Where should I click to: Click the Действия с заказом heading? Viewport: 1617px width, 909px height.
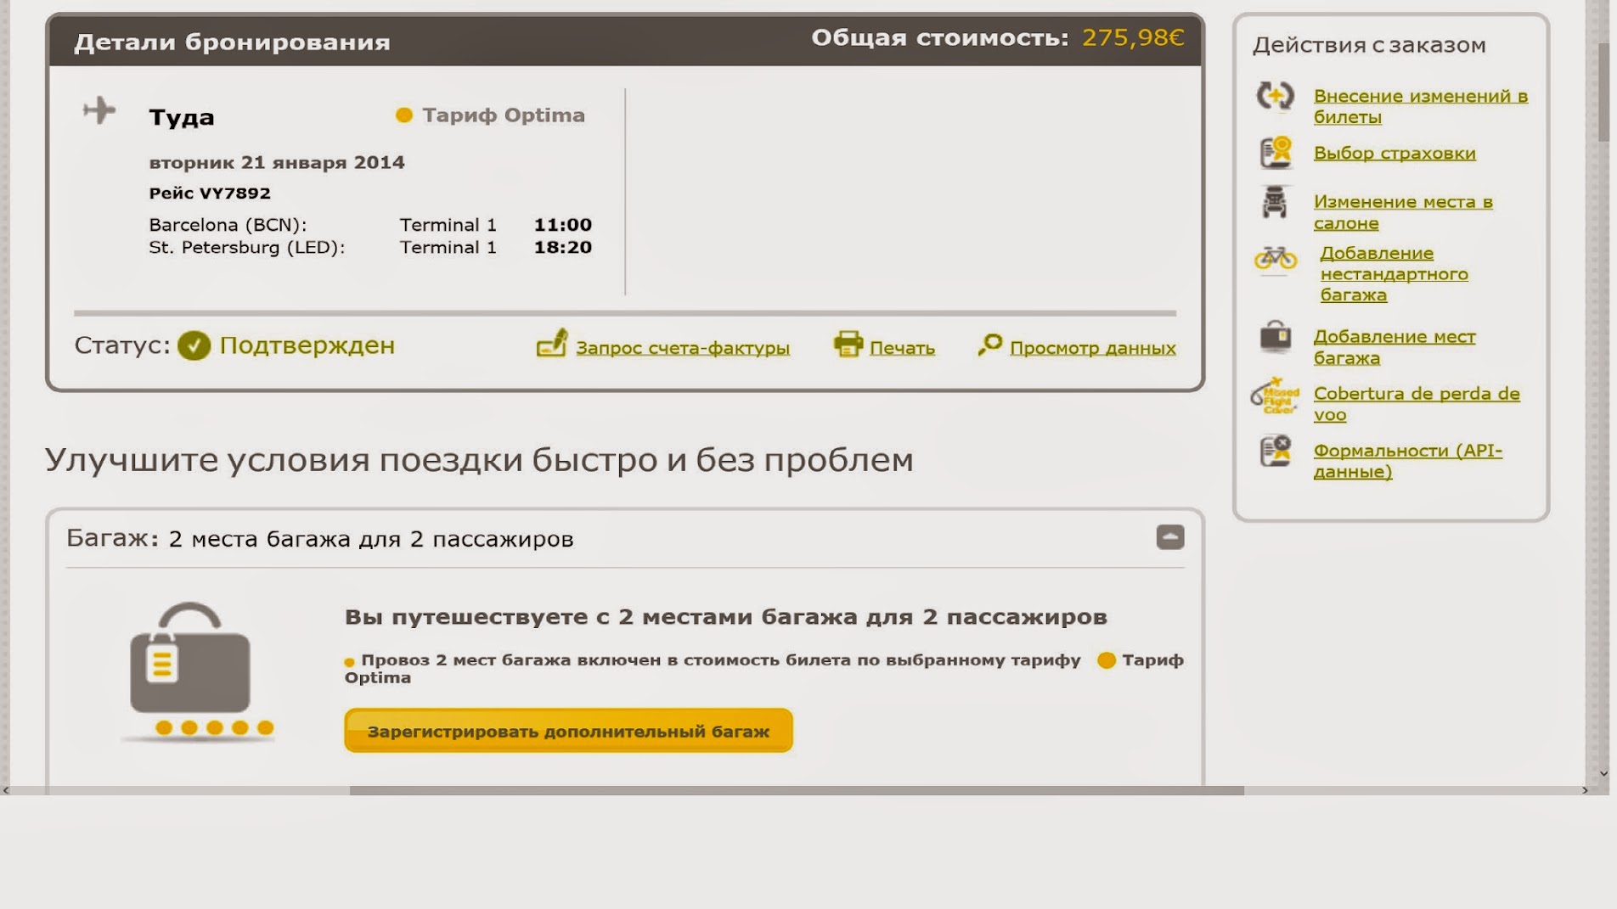[x=1369, y=45]
